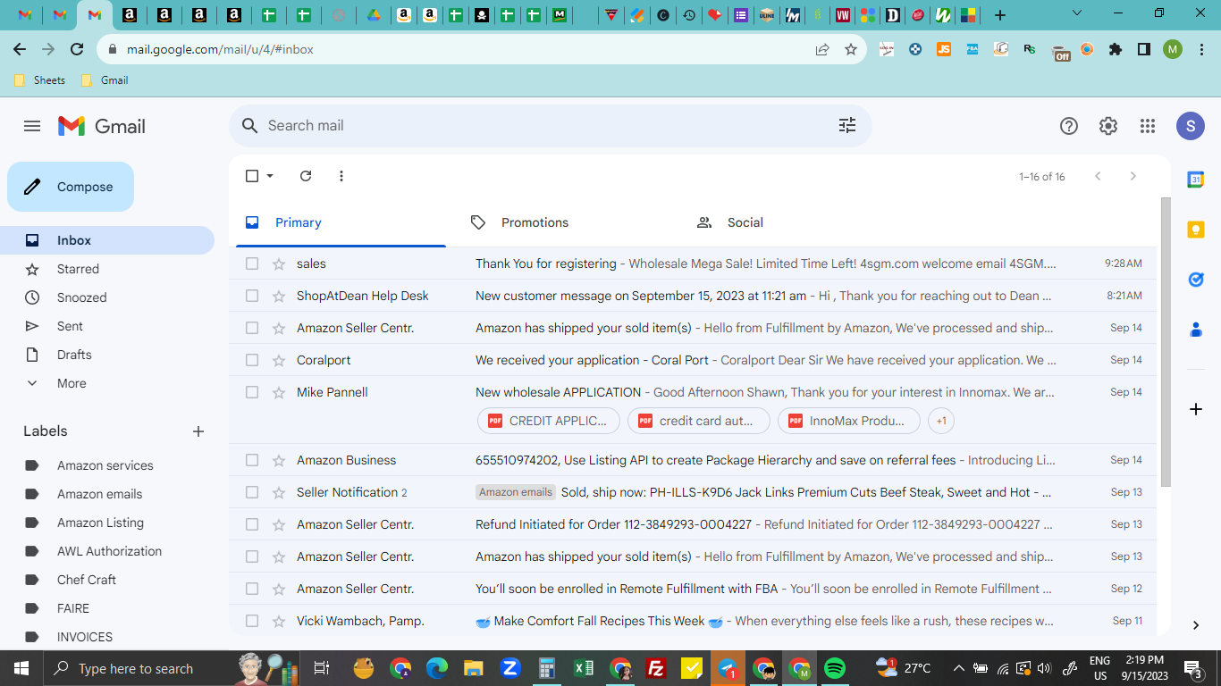The width and height of the screenshot is (1221, 686).
Task: Open Google apps grid
Action: tap(1148, 126)
